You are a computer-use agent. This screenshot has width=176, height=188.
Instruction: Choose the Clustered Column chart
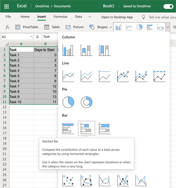(x=68, y=50)
